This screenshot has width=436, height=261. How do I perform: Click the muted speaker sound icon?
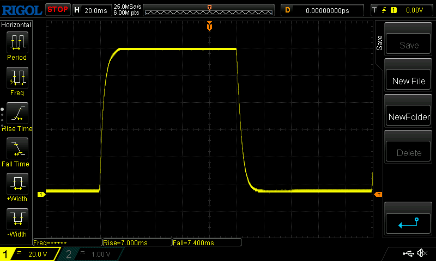point(422,253)
